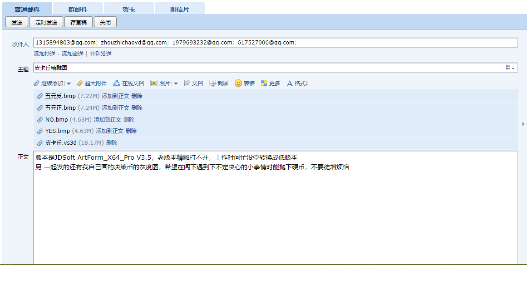This screenshot has height=294, width=527.
Task: Click in the 主题 subject field
Action: 275,68
